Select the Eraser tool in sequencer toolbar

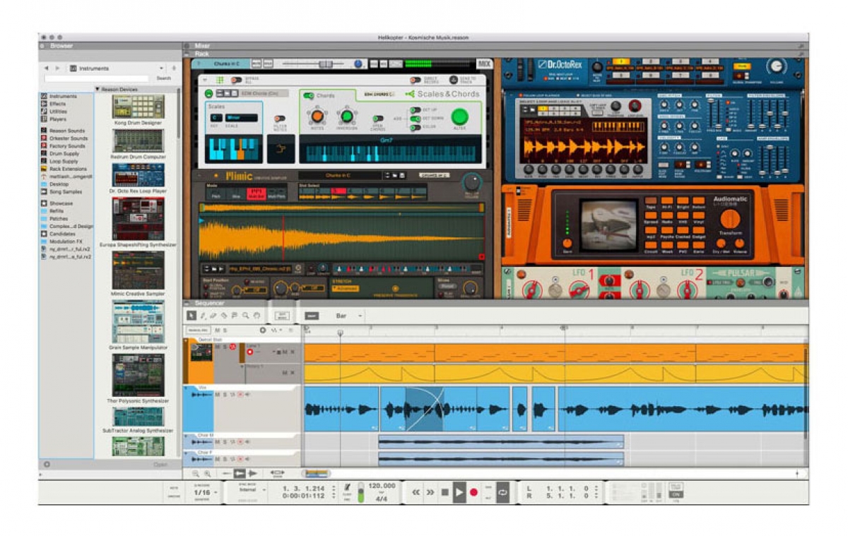[213, 316]
